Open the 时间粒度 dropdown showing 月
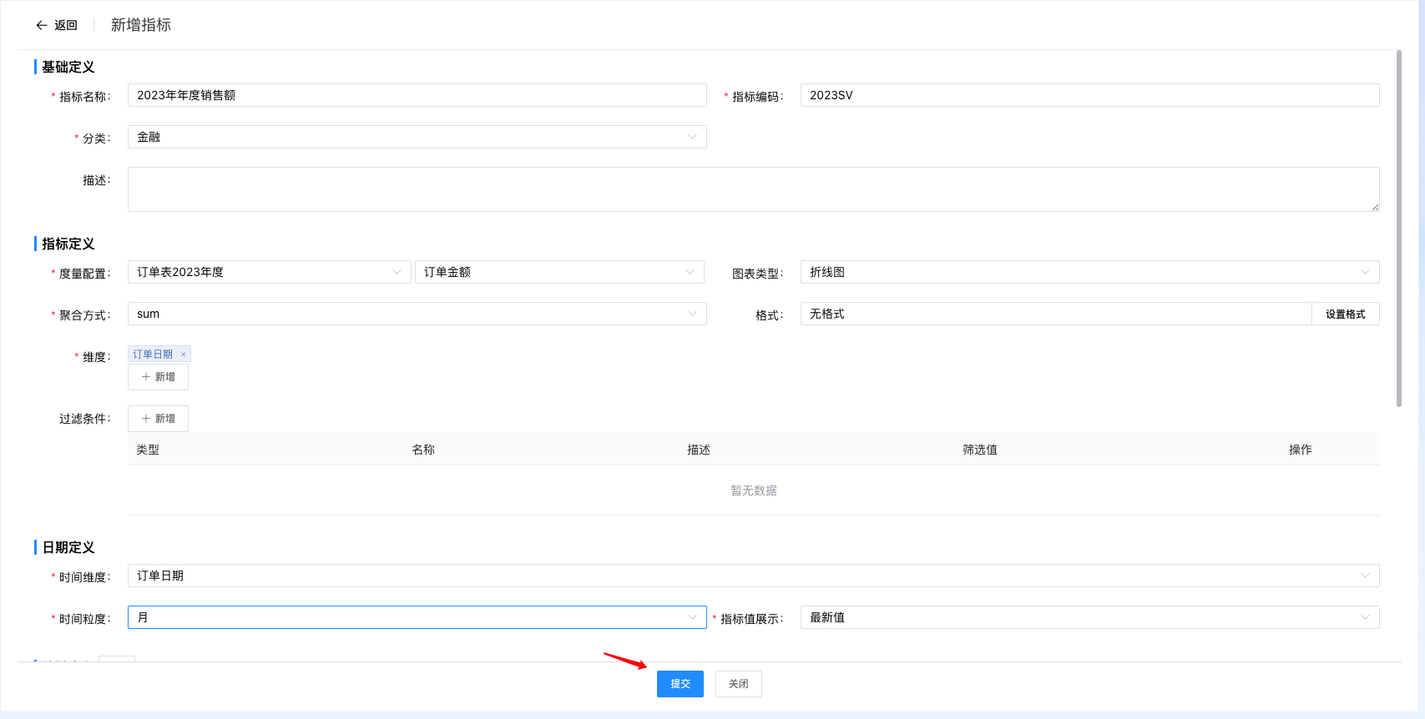 pos(417,617)
